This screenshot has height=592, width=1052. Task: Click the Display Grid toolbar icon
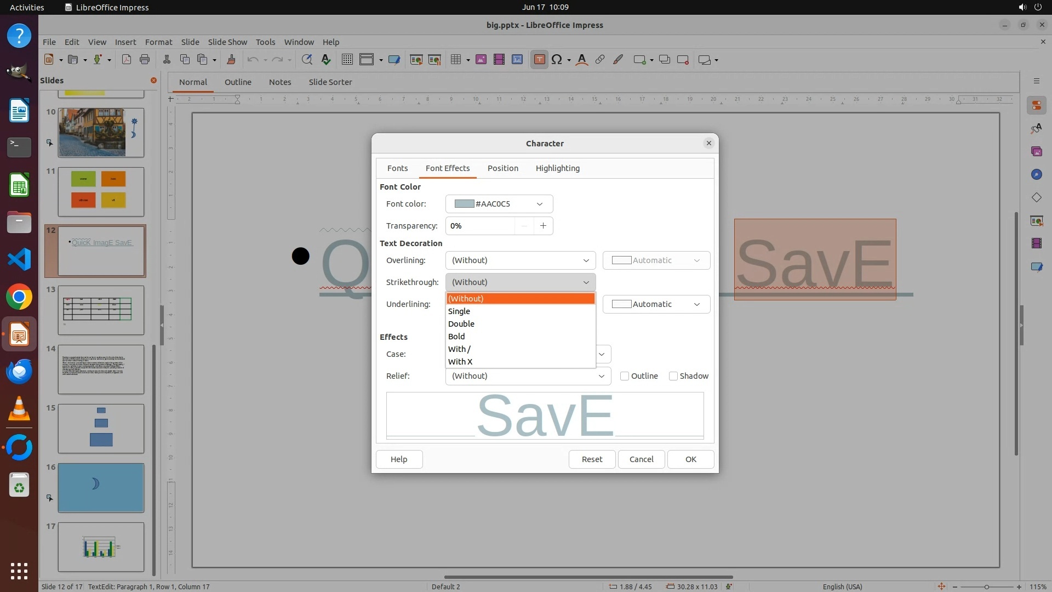(x=347, y=60)
